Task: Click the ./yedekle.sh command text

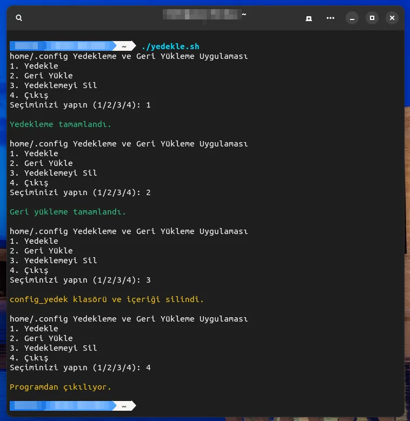Action: 170,46
